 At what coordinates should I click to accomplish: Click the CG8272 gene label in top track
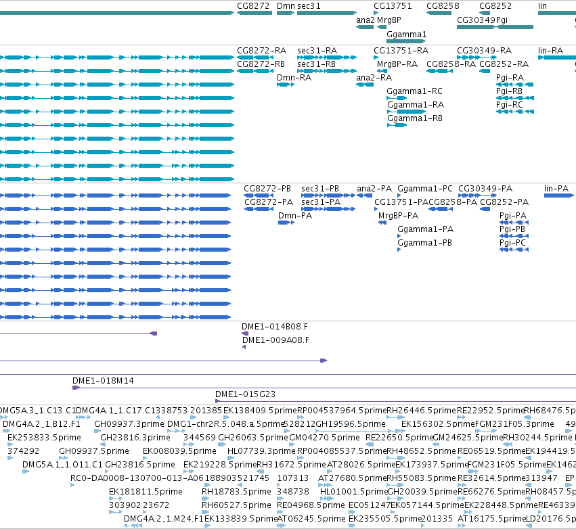pos(253,6)
